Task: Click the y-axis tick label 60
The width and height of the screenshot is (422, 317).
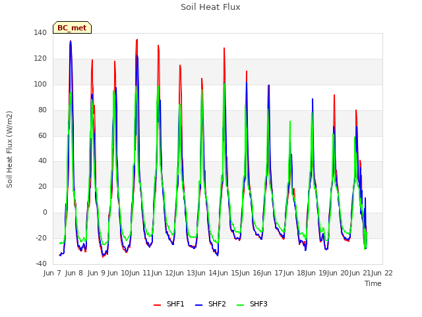Action: coord(42,135)
